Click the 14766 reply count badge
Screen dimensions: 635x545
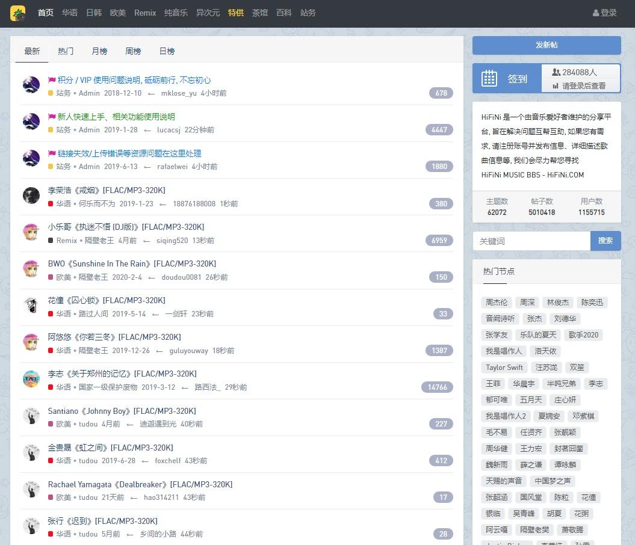click(438, 387)
